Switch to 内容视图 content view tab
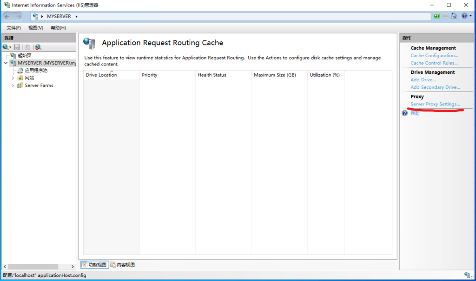The width and height of the screenshot is (476, 281). point(123,265)
